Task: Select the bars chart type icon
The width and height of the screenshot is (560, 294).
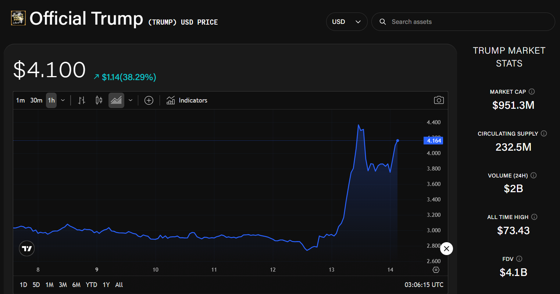Action: (x=82, y=100)
